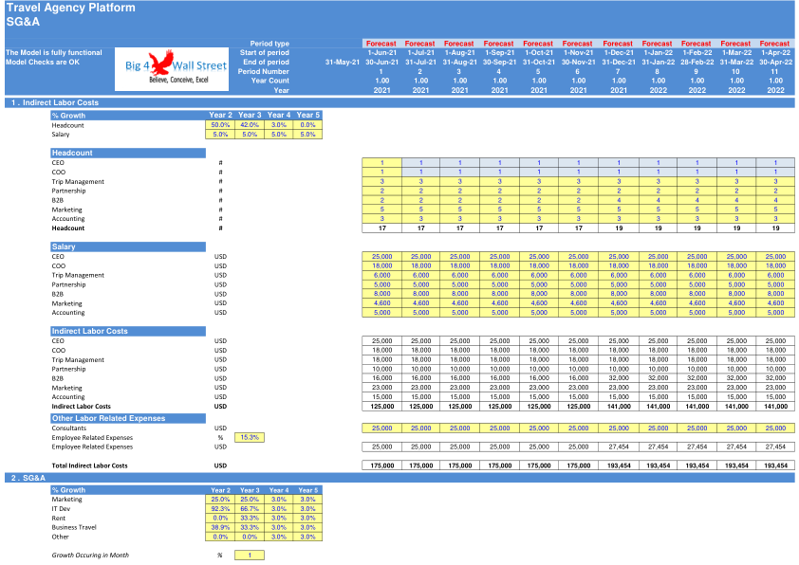Select the first Consultants 25,000 cell
Viewport: 799px width, 565px height.
(382, 428)
